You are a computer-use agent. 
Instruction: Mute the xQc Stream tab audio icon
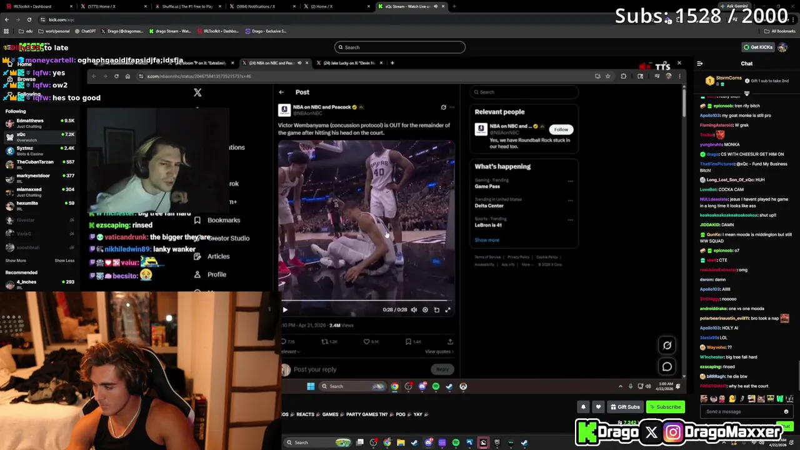pyautogui.click(x=437, y=6)
